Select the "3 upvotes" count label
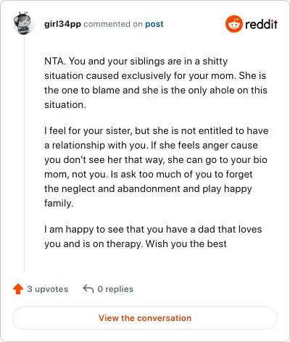The width and height of the screenshot is (290, 342). click(x=48, y=289)
